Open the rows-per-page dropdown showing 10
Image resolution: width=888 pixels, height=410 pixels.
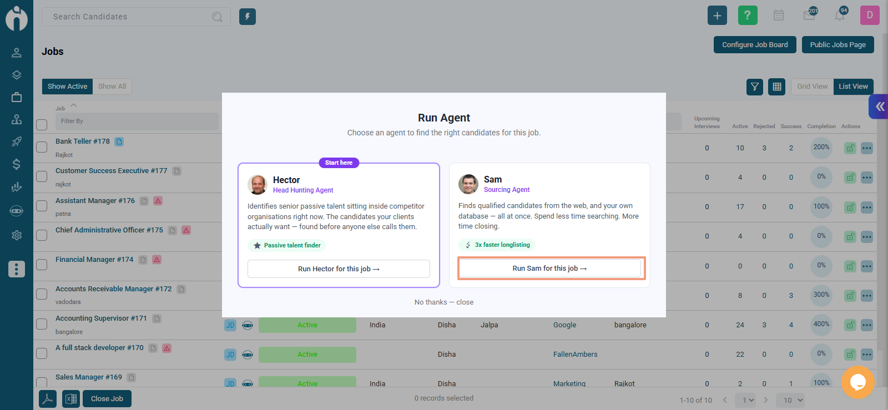click(793, 400)
